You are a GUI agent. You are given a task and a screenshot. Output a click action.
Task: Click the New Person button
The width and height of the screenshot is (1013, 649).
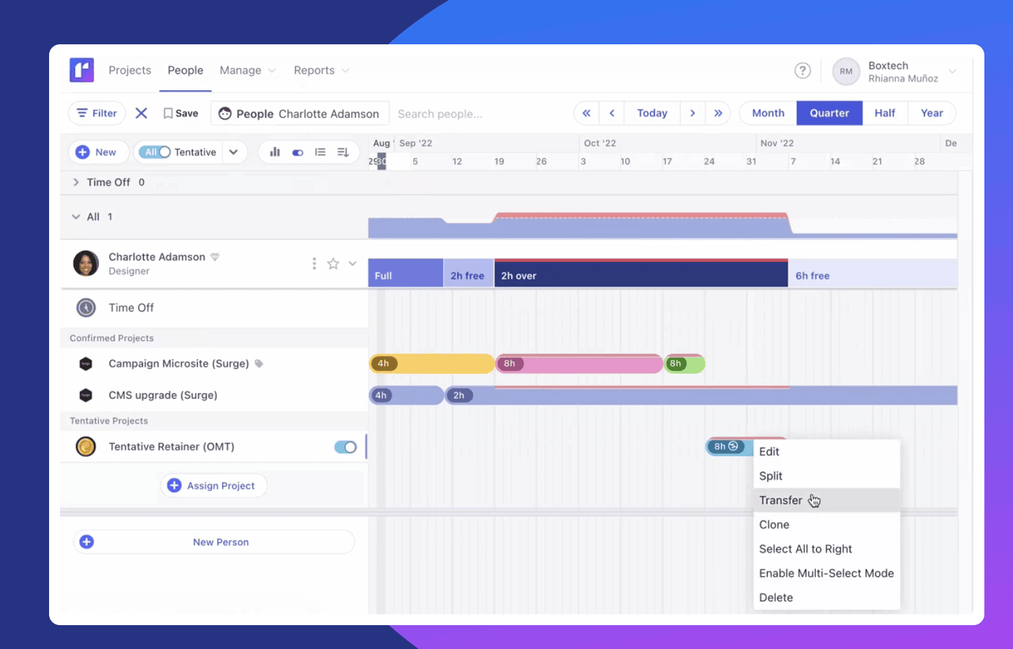pyautogui.click(x=214, y=542)
